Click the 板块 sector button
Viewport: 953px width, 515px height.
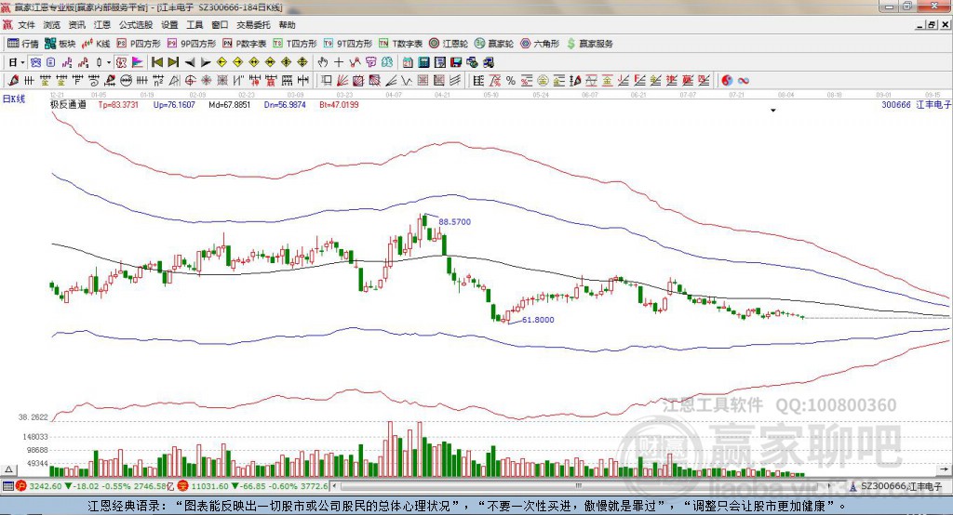coord(60,44)
